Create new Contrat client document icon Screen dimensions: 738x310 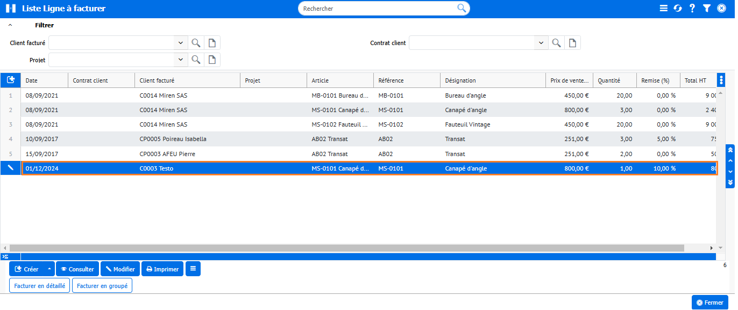click(572, 43)
